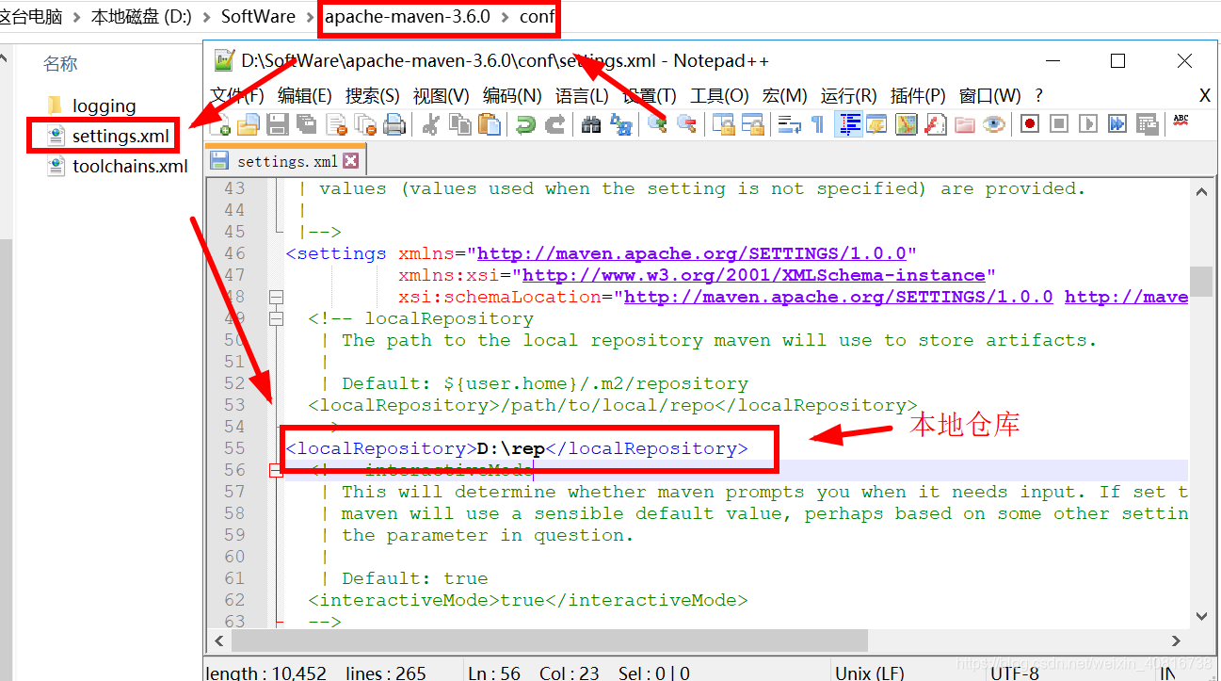Collapse the fold marker at line 49

click(x=276, y=318)
